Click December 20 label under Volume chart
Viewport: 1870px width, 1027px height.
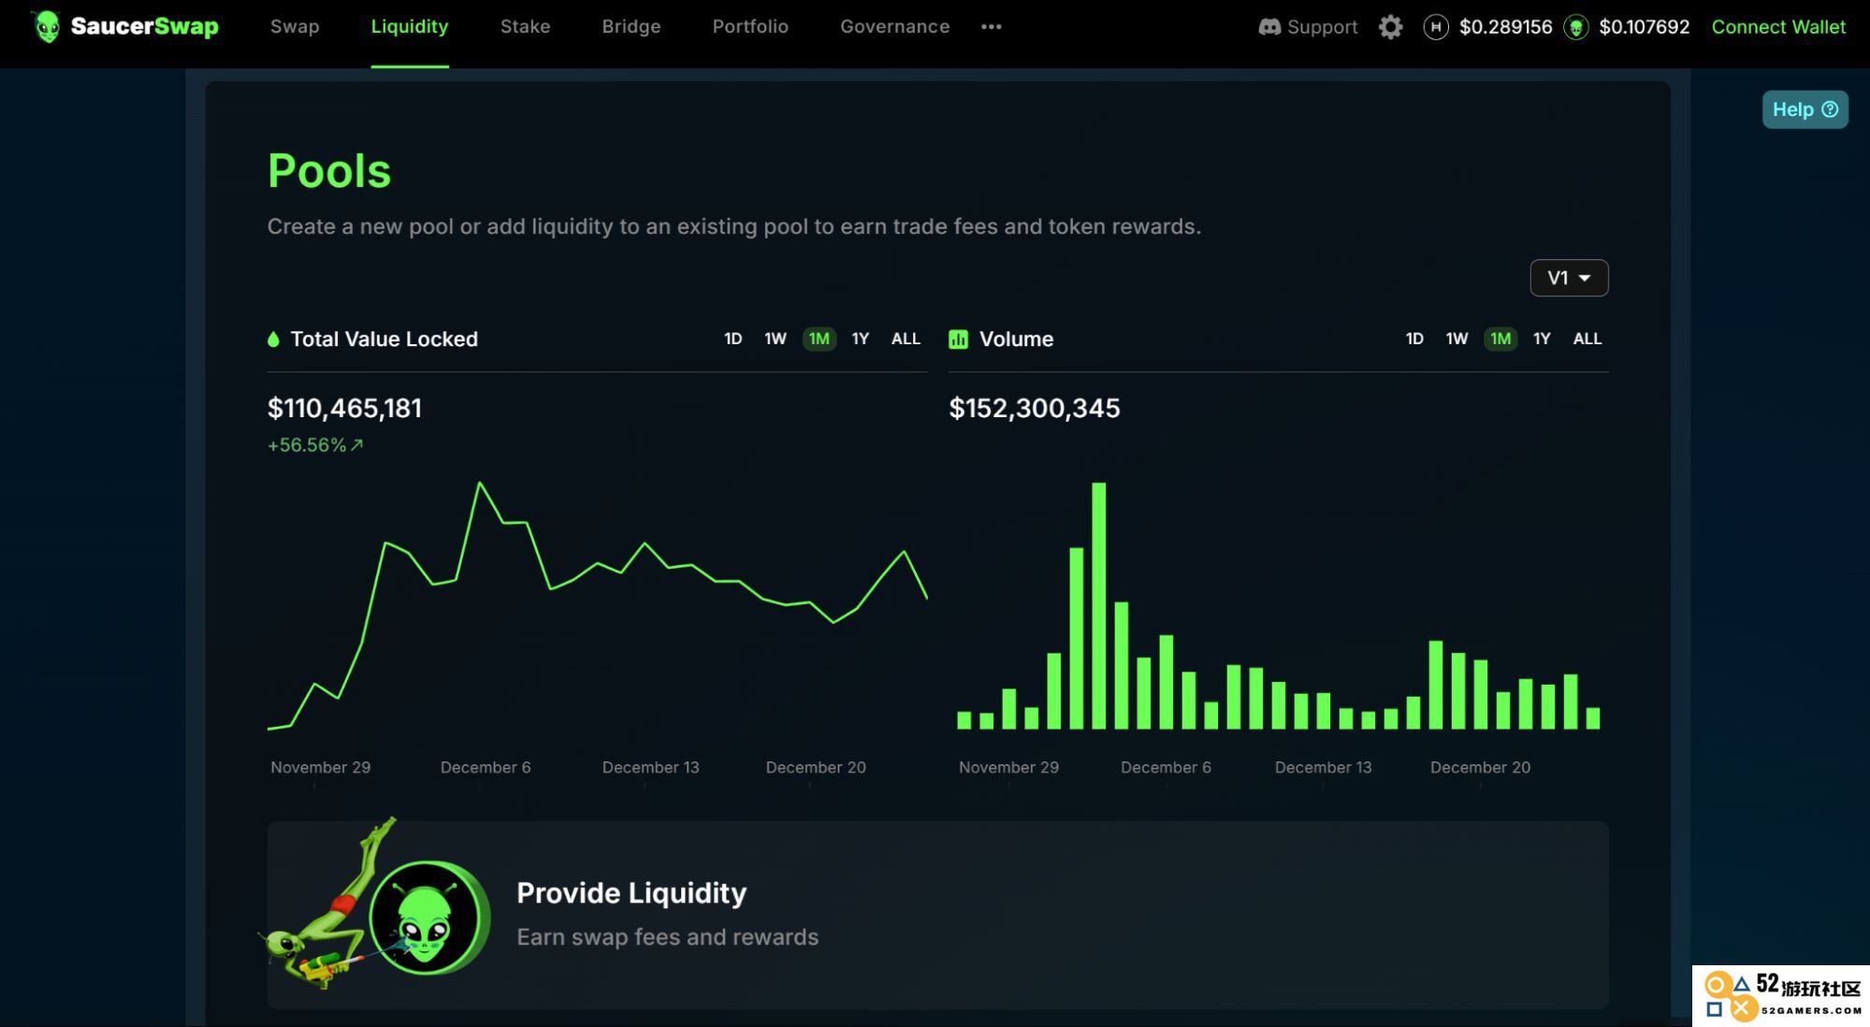pos(1480,768)
